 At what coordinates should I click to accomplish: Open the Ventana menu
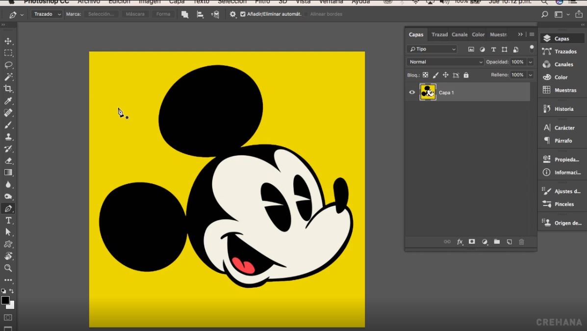point(331,2)
